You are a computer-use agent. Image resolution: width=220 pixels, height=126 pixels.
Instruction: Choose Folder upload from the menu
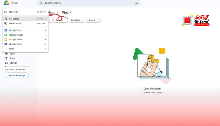[16, 23]
